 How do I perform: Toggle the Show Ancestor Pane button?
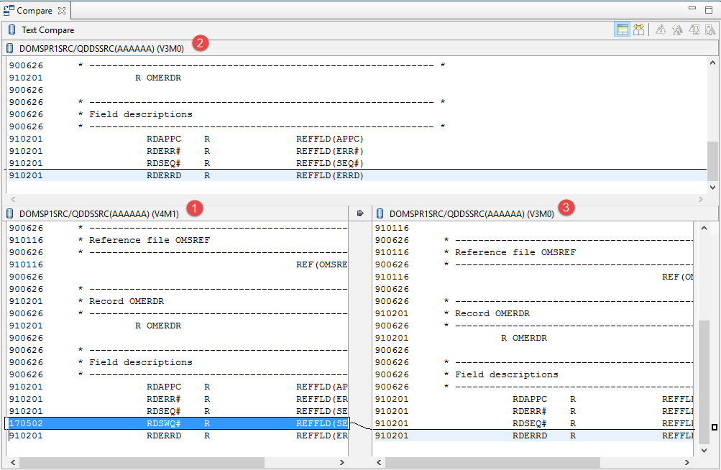622,29
